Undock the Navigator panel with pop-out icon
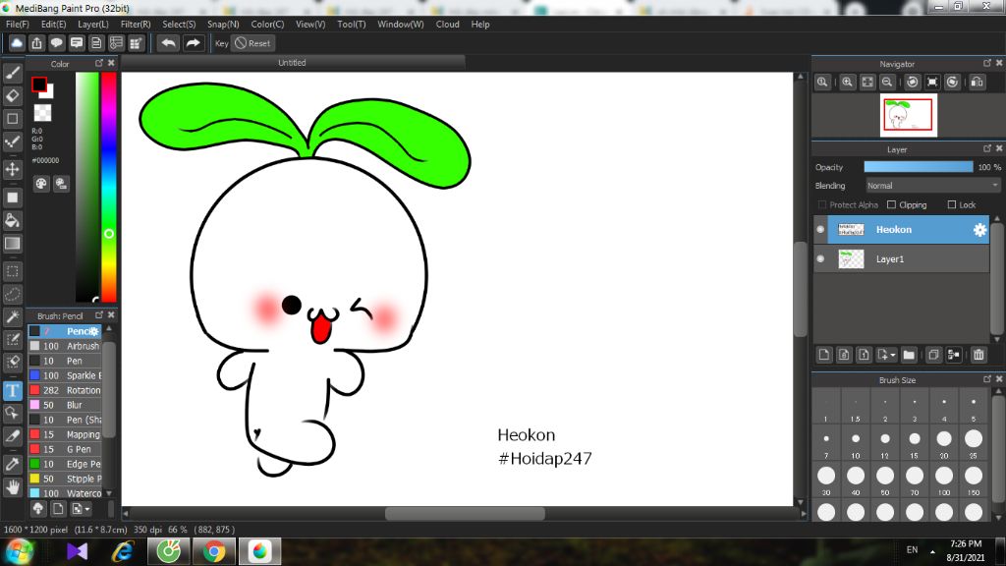The height and width of the screenshot is (566, 1006). click(986, 63)
